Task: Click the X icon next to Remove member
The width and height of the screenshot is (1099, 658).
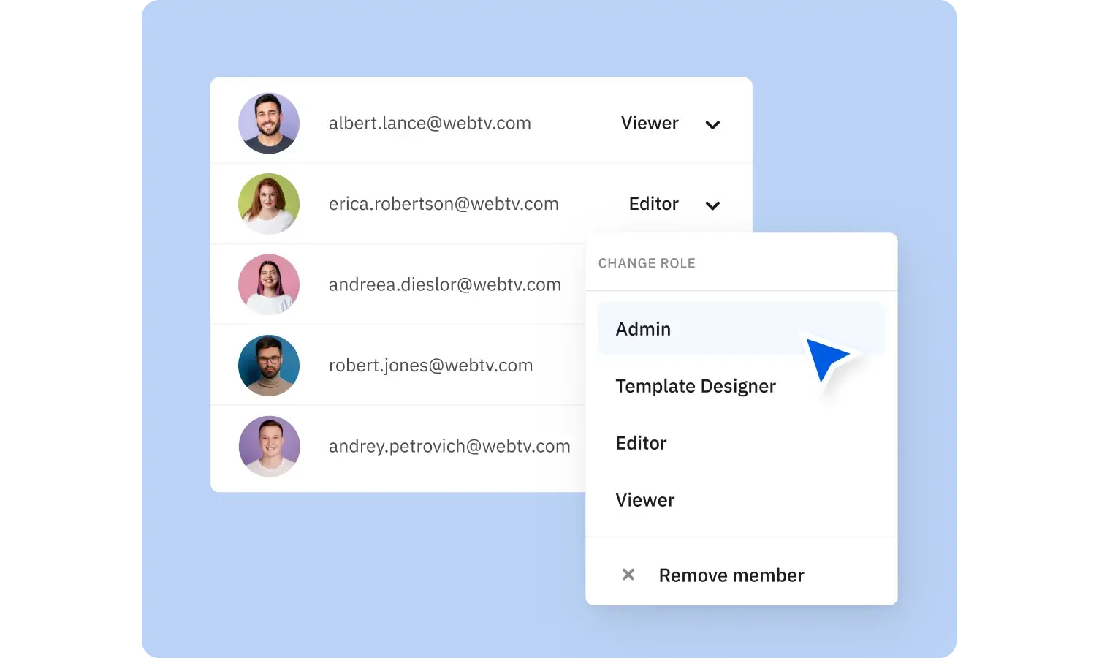Action: click(628, 575)
